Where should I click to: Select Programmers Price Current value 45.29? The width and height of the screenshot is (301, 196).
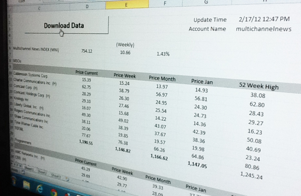point(86,169)
